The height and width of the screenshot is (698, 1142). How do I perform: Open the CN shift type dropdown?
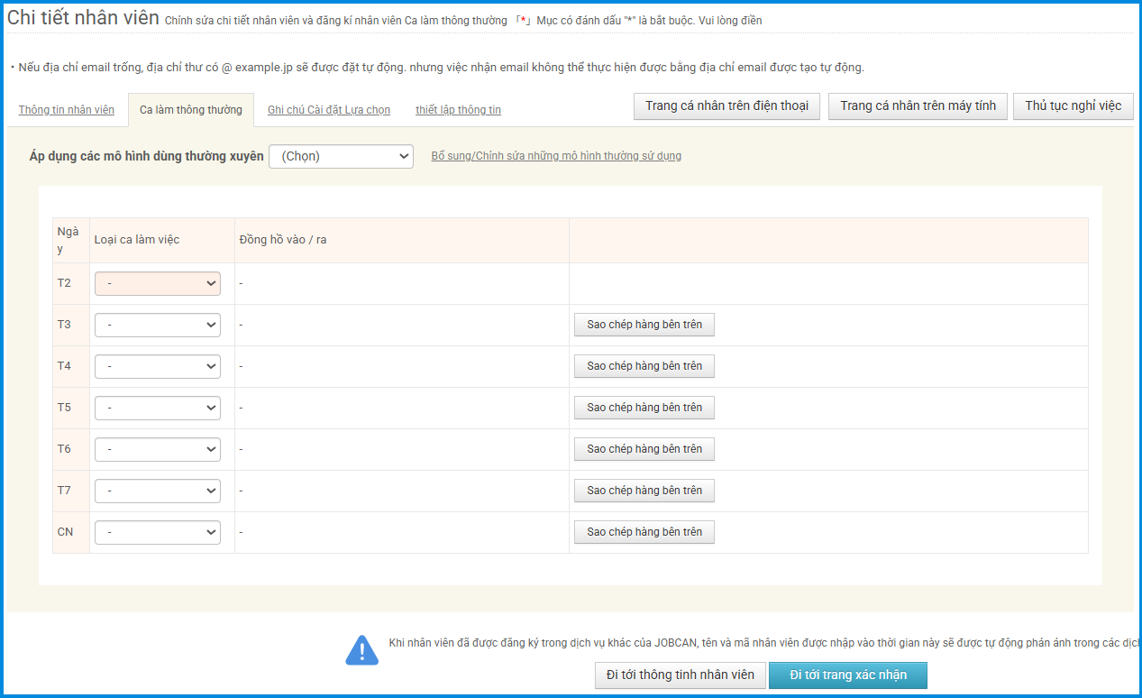click(158, 532)
